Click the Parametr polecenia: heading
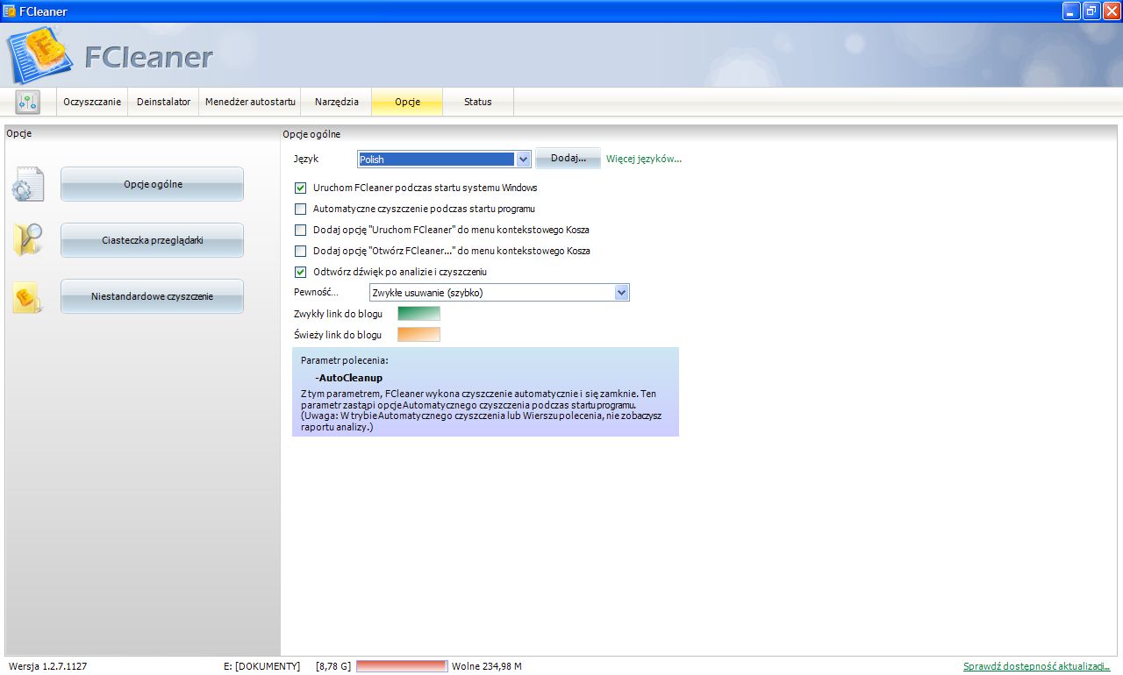Screen dimensions: 1123x675 tap(344, 360)
